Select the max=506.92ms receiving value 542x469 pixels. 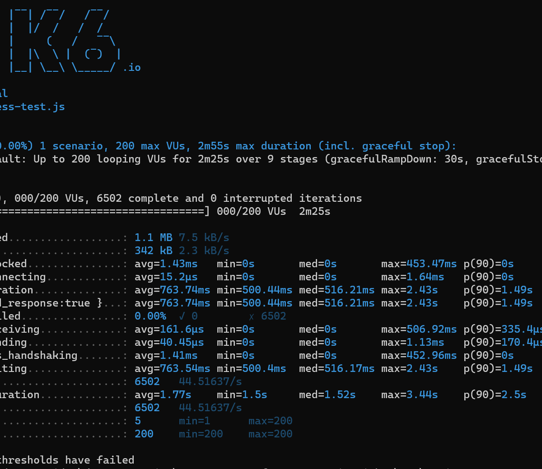(419, 329)
